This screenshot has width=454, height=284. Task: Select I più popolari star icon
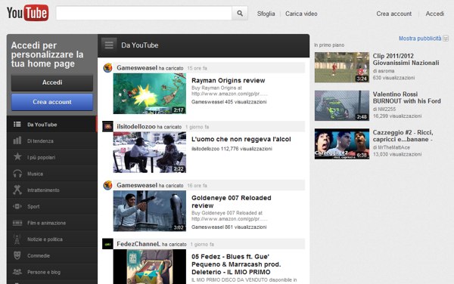17,157
